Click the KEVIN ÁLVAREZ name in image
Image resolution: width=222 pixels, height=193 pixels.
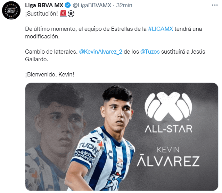point(168,157)
